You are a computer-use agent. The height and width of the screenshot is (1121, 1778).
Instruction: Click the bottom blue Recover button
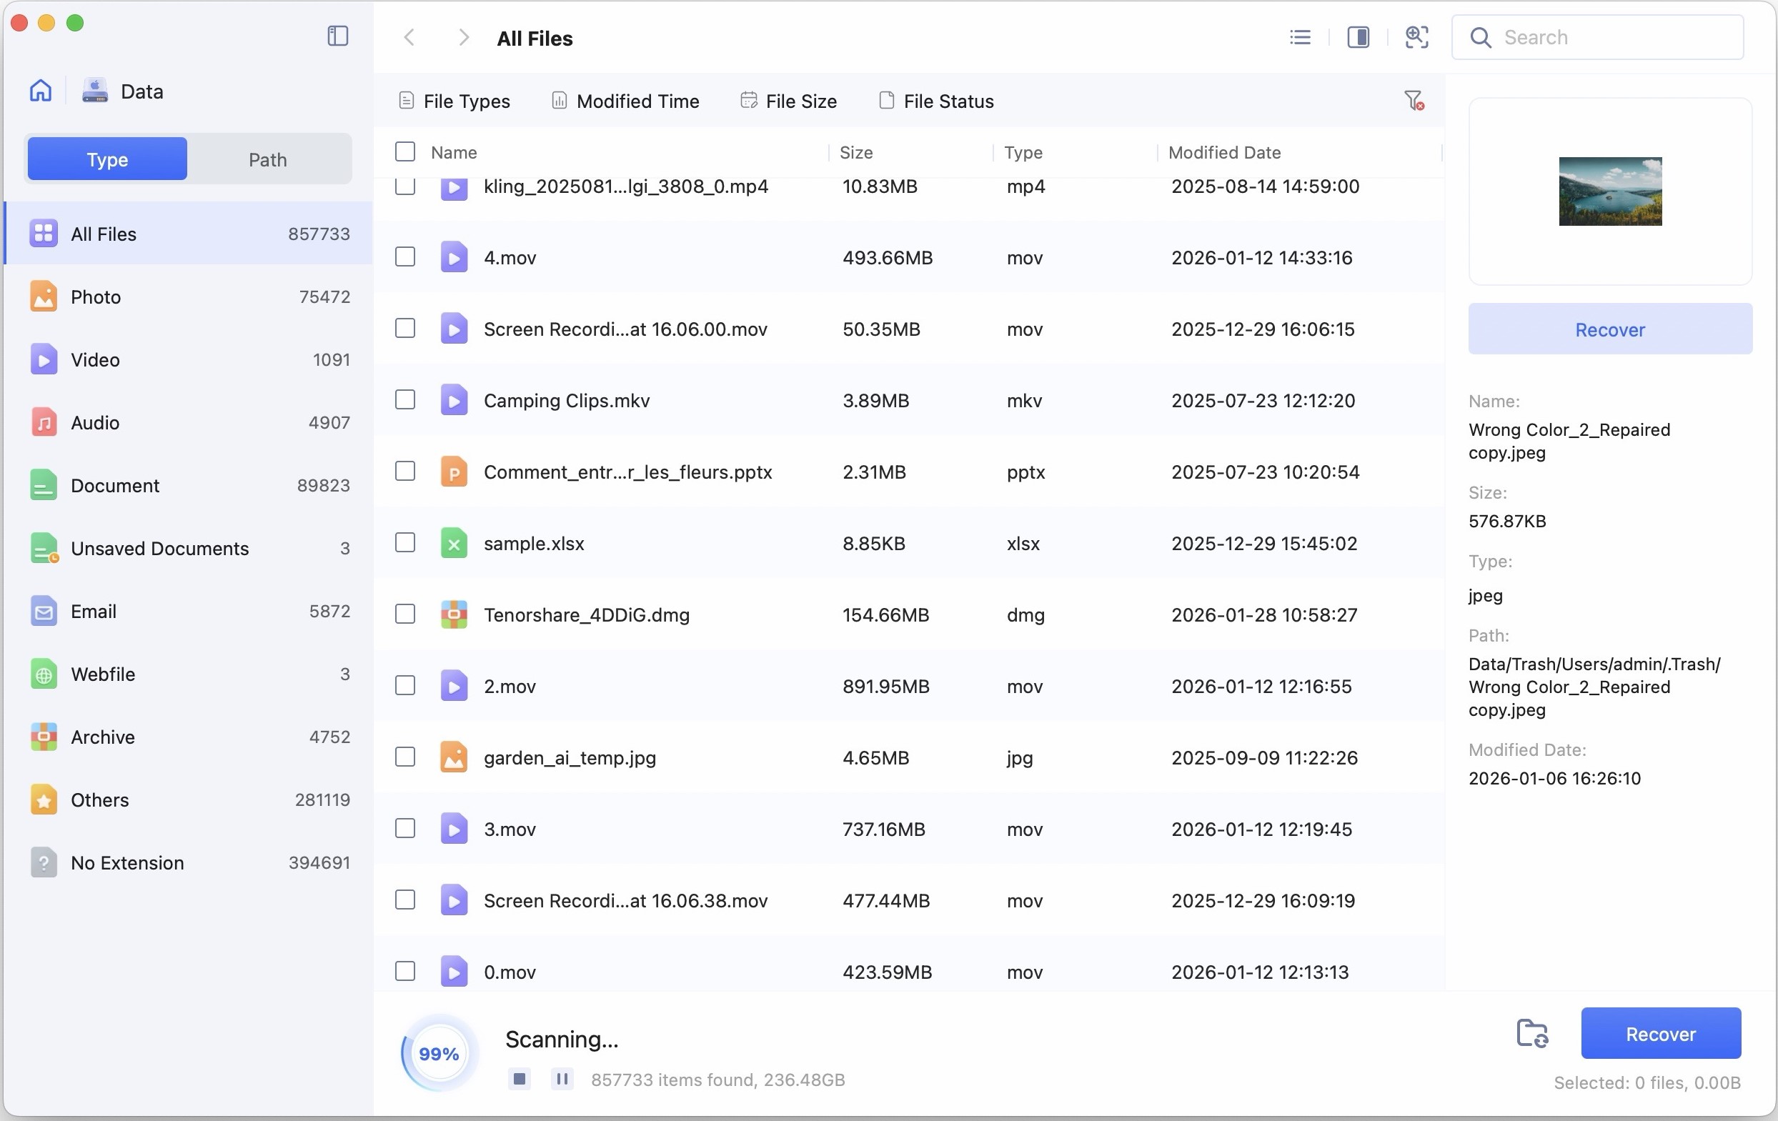[x=1660, y=1033]
